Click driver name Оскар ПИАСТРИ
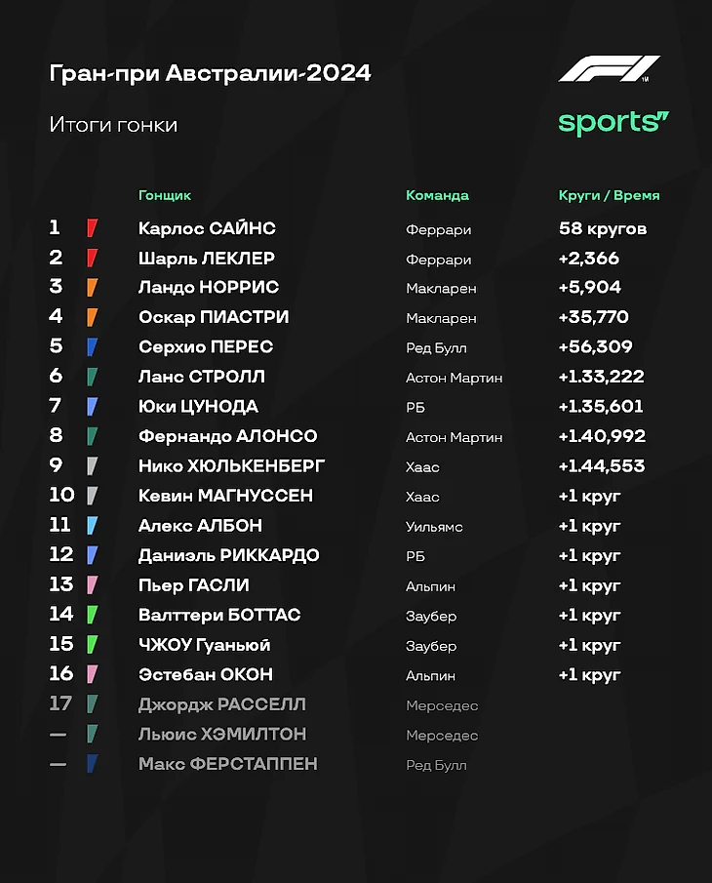The height and width of the screenshot is (883, 712). [x=214, y=317]
